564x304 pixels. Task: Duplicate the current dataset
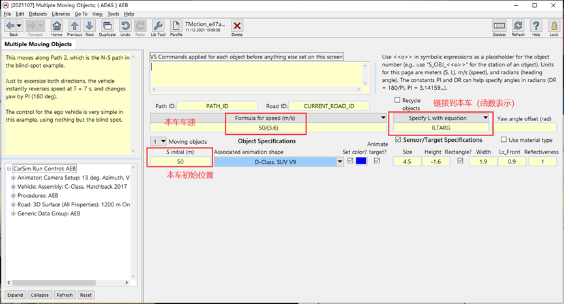point(107,26)
